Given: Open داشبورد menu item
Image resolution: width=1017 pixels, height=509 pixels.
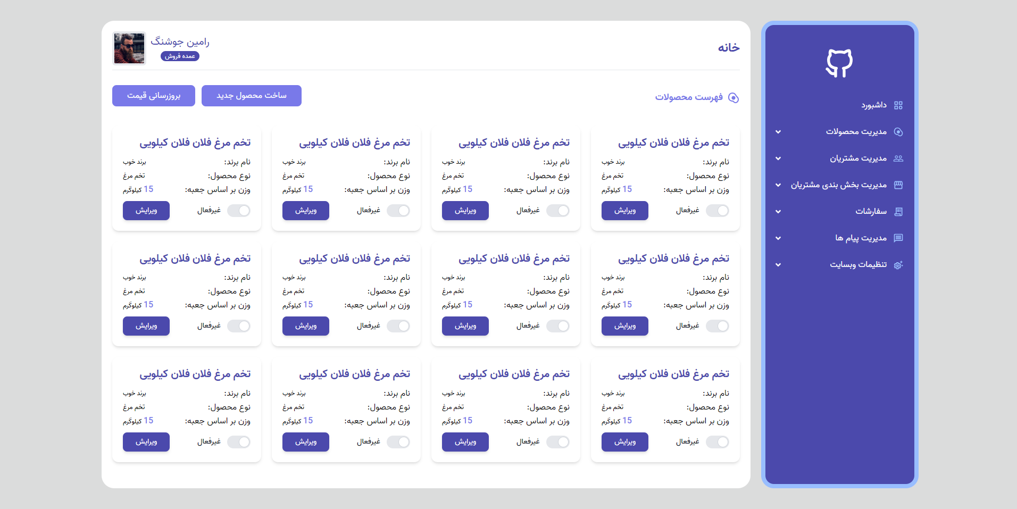Looking at the screenshot, I should coord(873,105).
